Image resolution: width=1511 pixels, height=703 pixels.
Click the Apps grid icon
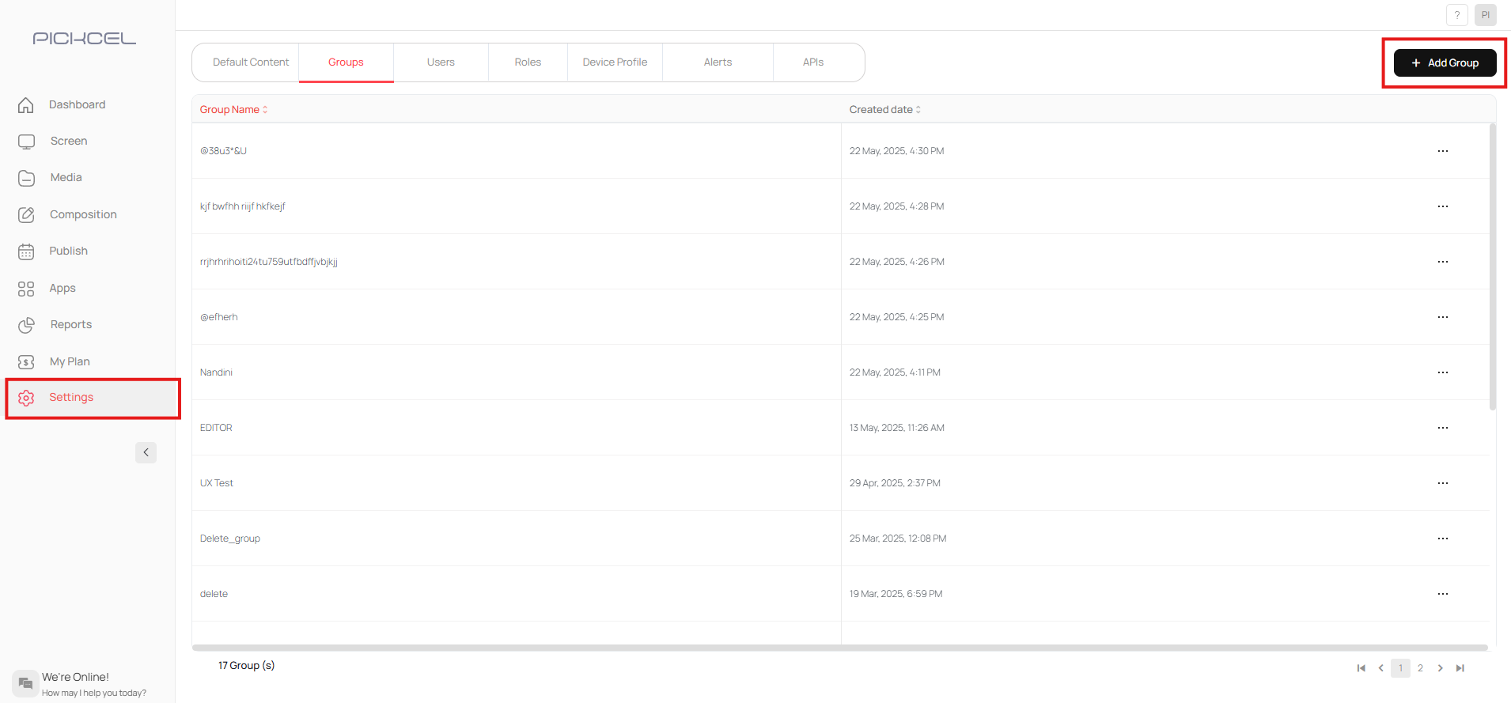26,289
